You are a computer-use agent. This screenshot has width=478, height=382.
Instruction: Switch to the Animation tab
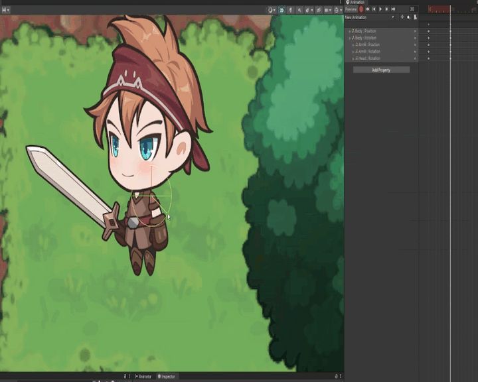[x=356, y=2]
